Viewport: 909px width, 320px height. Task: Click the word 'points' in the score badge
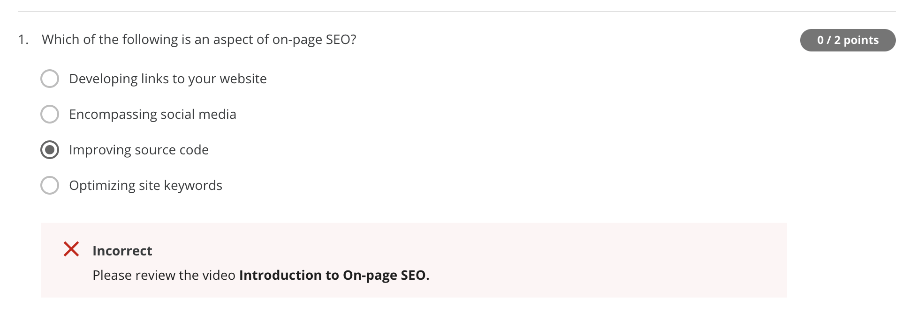861,40
